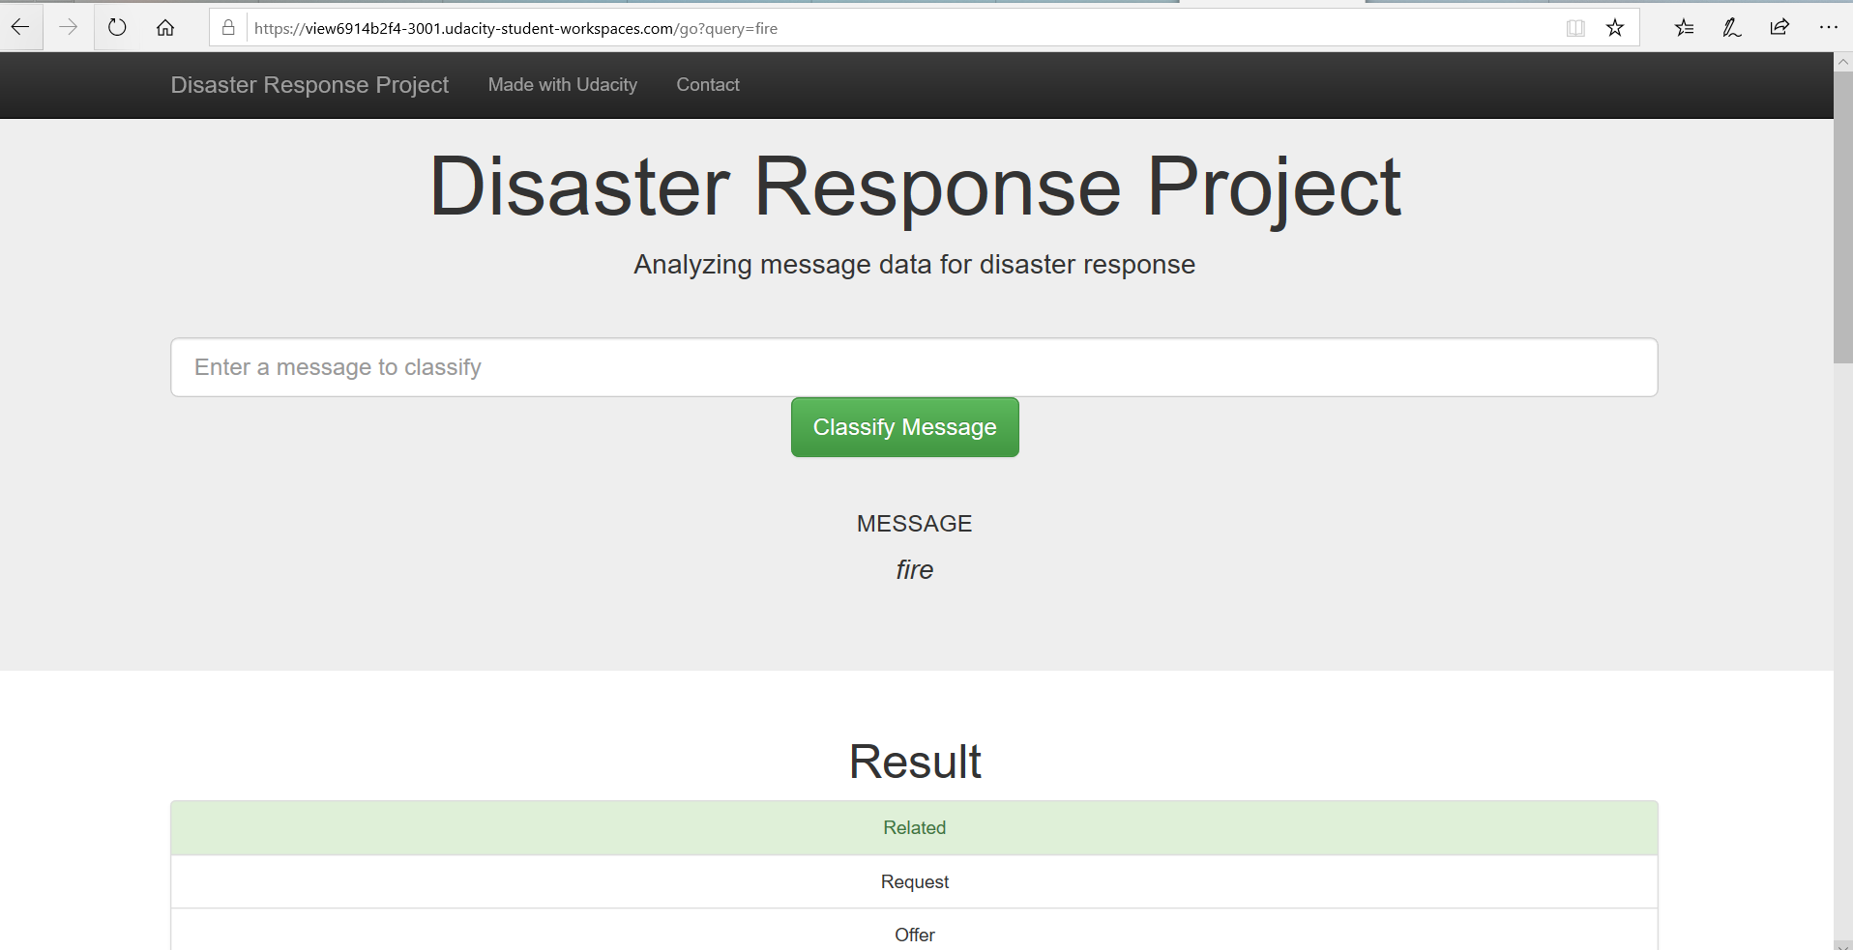The height and width of the screenshot is (950, 1853).
Task: Click the 'MESSAGE' label
Action: pos(915,524)
